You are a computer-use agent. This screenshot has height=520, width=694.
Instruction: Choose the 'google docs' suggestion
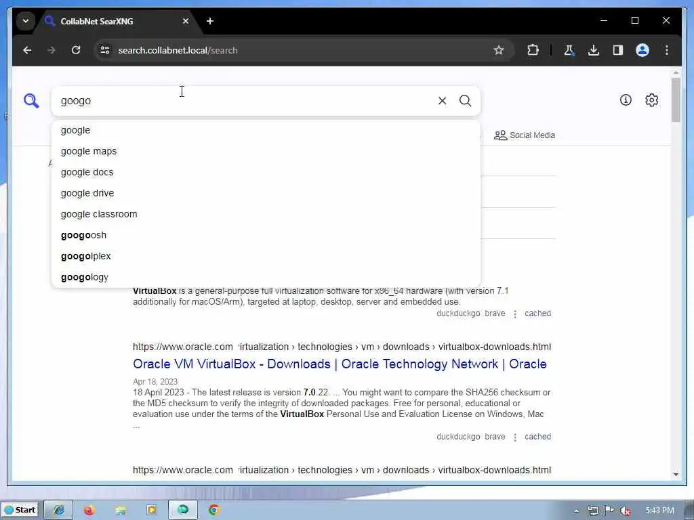(x=266, y=173)
